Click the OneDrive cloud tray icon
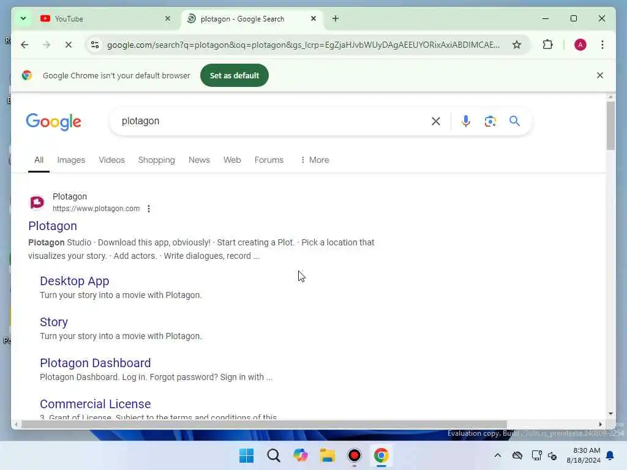Image resolution: width=627 pixels, height=470 pixels. (517, 455)
